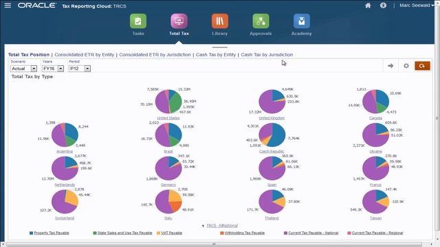Screen dimensions: 440x247
Task: Open the Canada chart link
Action: 375,118
